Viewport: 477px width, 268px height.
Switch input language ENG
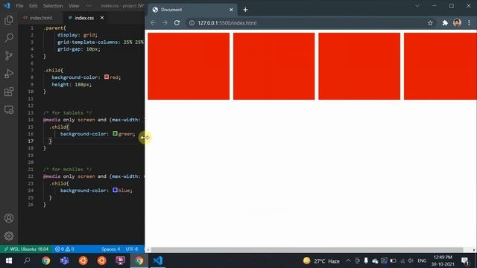pos(422,261)
